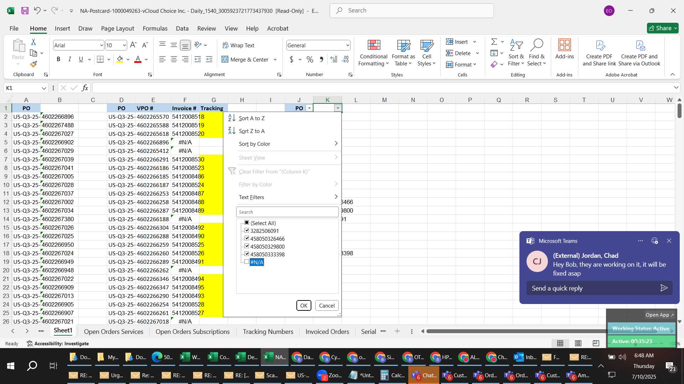Open the font name dropdown
This screenshot has width=684, height=384.
(x=101, y=45)
